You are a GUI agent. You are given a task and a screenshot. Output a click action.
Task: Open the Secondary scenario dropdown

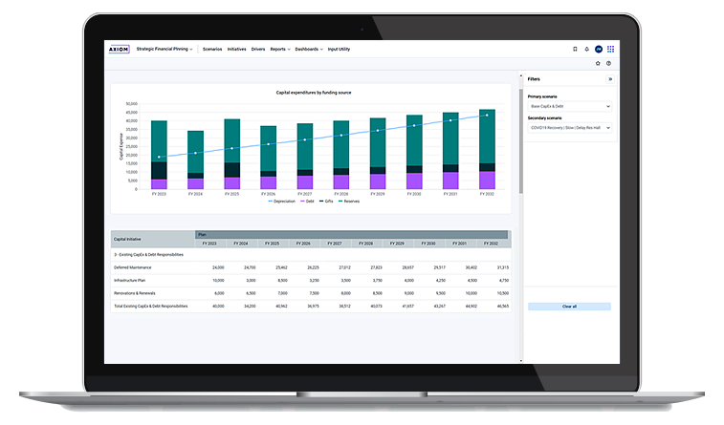tap(569, 127)
